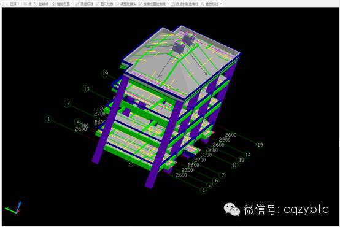Expand the 按墙位置绘制柱 dropdown arrow
Screen dimensions: 340x227
pos(168,4)
